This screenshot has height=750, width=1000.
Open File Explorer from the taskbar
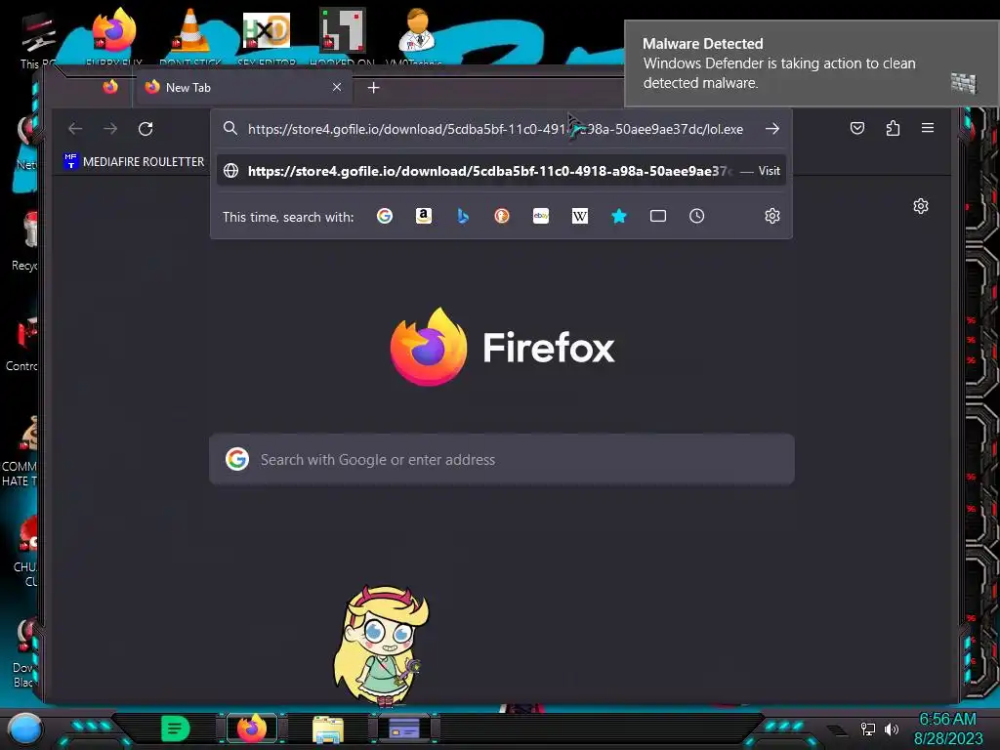point(328,729)
